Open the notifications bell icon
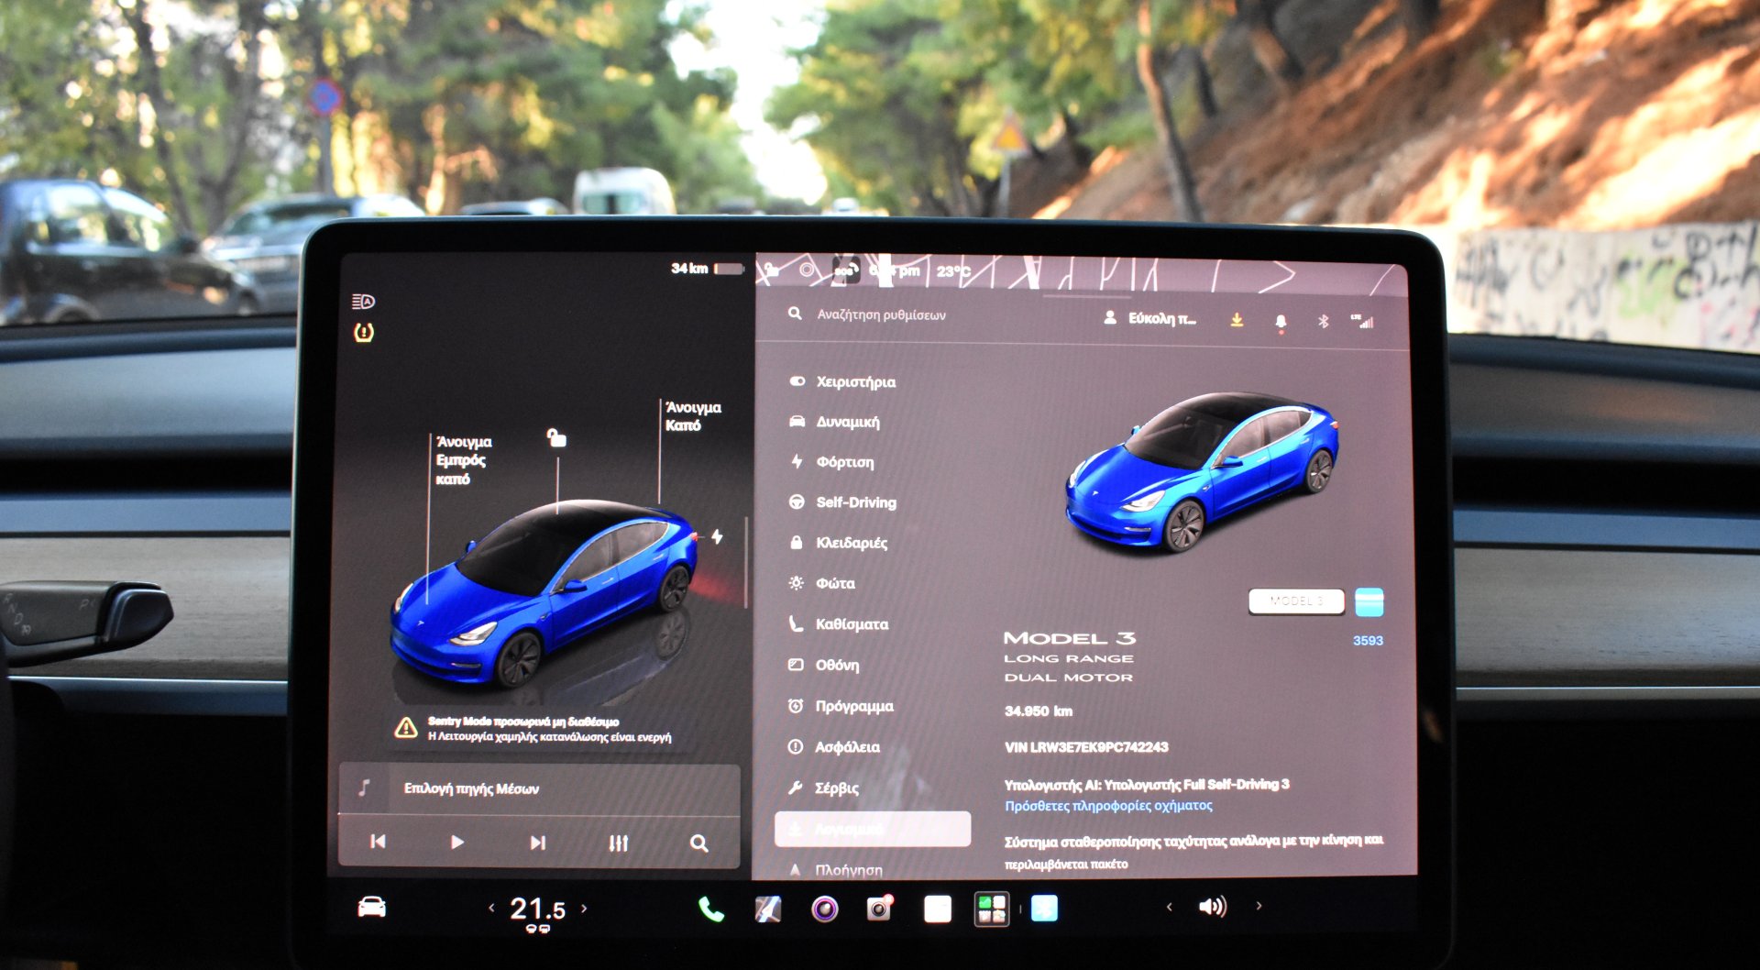This screenshot has height=970, width=1760. pyautogui.click(x=1281, y=322)
